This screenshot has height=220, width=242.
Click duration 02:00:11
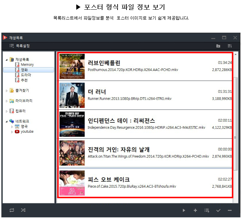point(225,120)
